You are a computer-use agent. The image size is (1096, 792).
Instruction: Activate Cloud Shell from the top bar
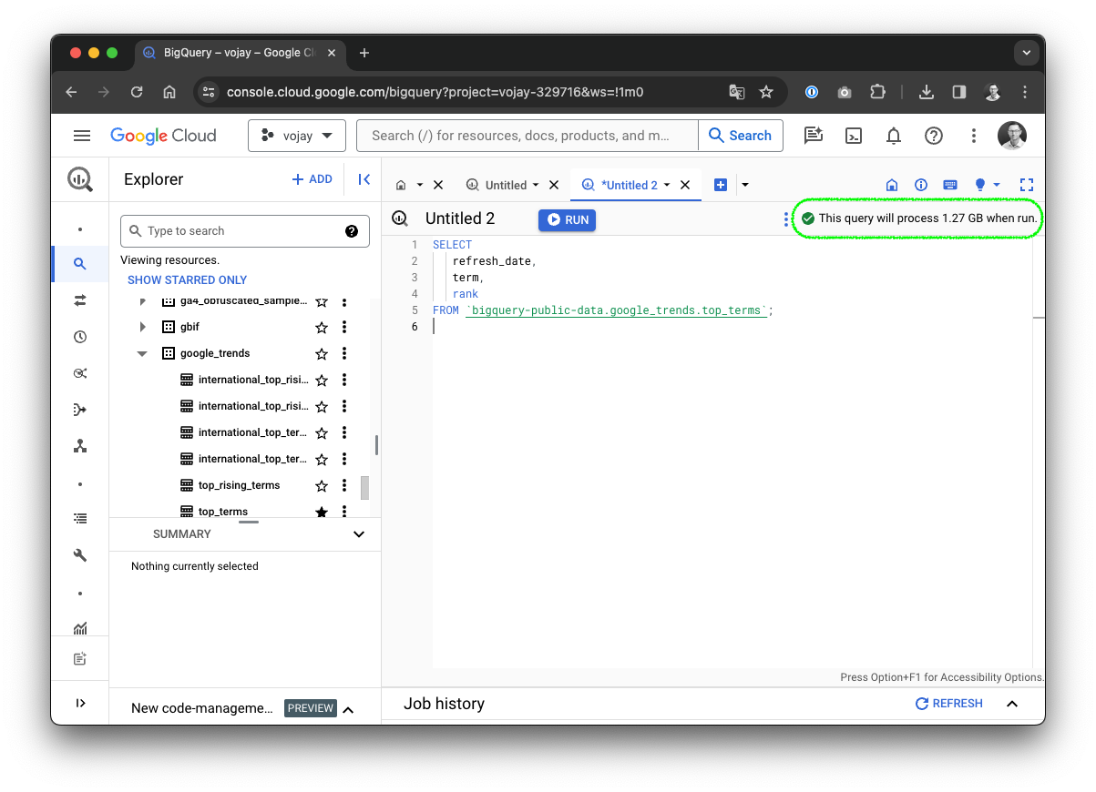(854, 135)
